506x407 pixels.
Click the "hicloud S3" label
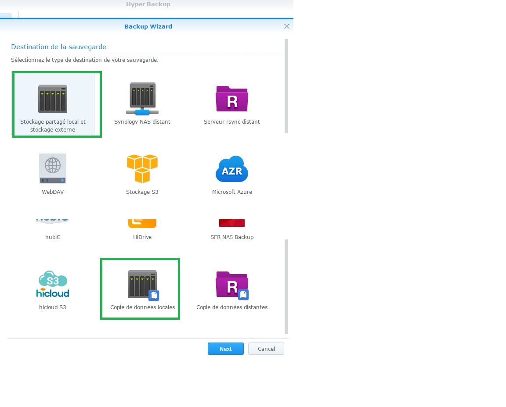click(x=53, y=307)
